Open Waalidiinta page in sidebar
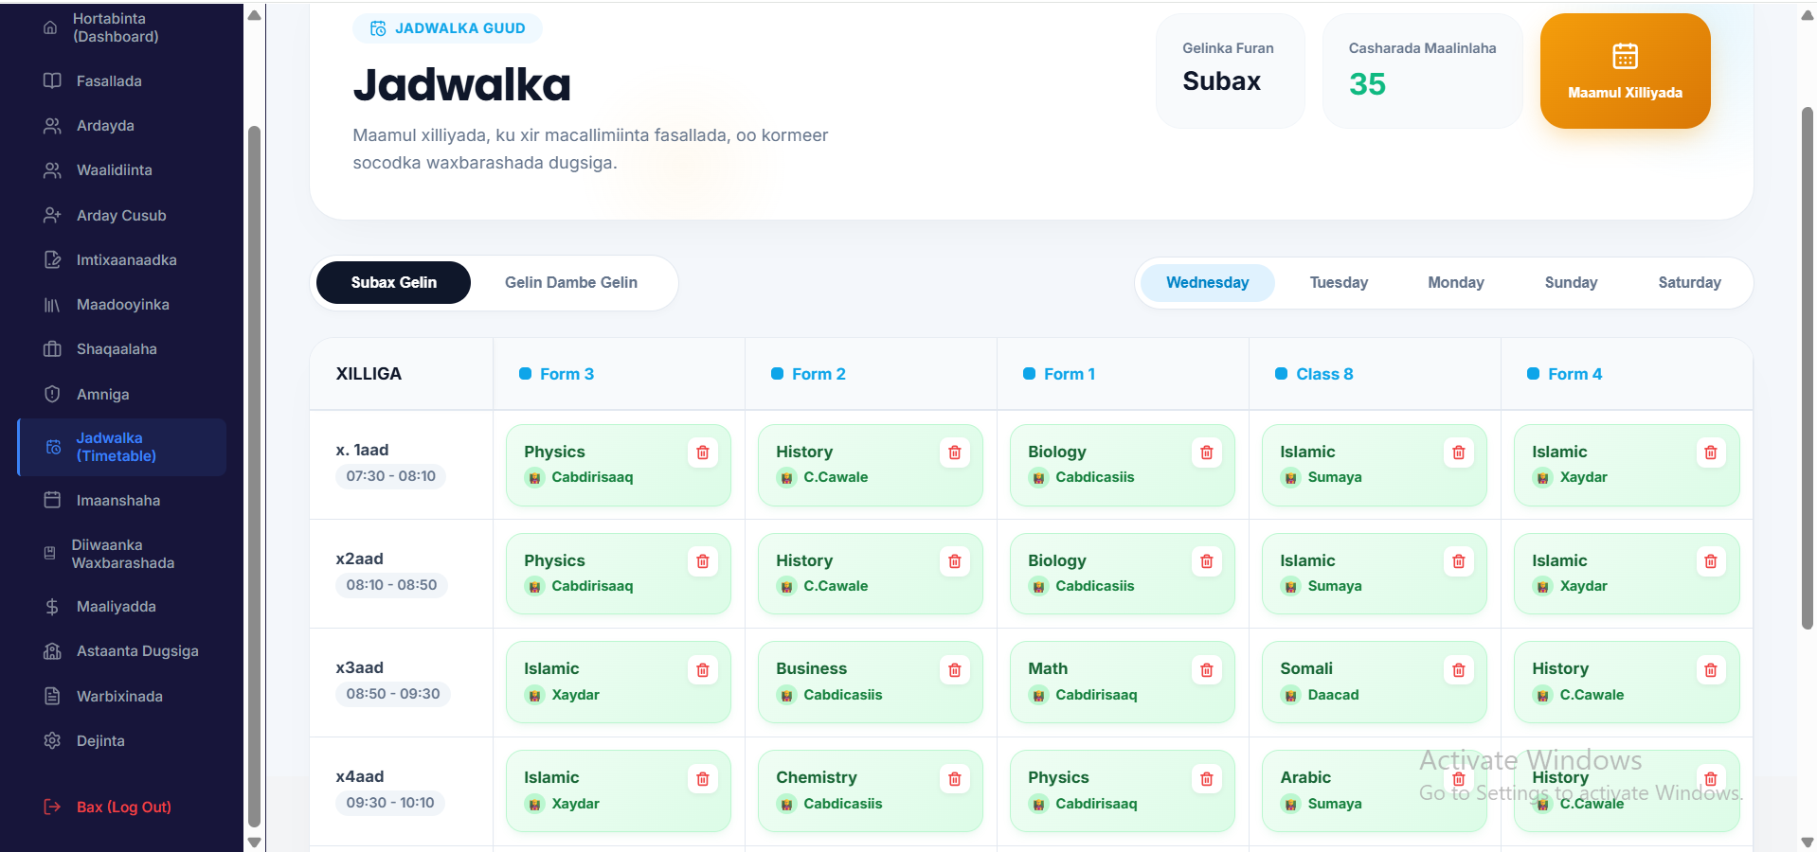This screenshot has width=1817, height=852. click(121, 170)
